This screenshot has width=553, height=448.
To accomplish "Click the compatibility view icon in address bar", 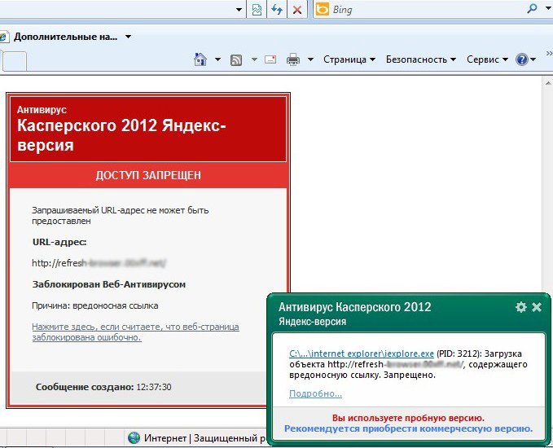I will pos(257,10).
